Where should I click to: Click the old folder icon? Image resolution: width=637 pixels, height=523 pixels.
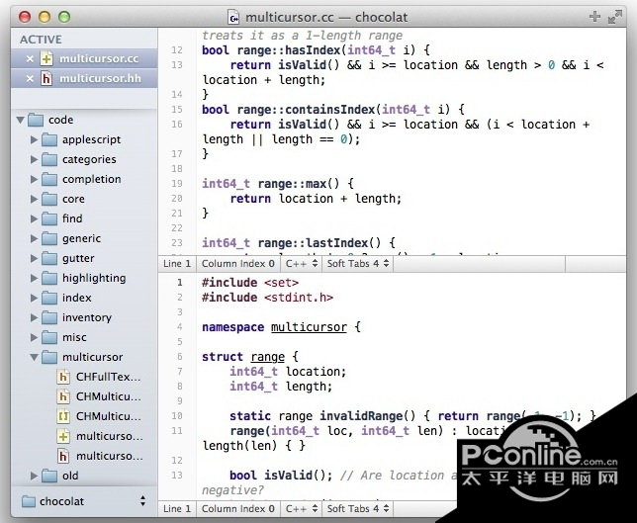(x=49, y=476)
